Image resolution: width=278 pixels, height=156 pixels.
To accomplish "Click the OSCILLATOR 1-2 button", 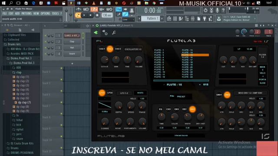I will click(133, 49).
